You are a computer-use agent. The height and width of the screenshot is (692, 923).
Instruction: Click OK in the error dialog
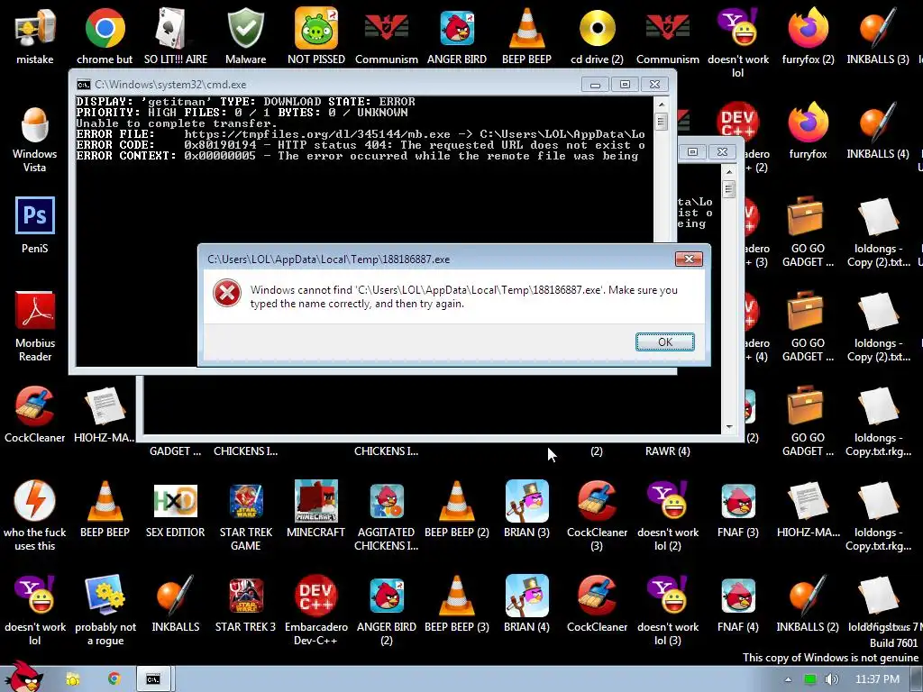664,341
